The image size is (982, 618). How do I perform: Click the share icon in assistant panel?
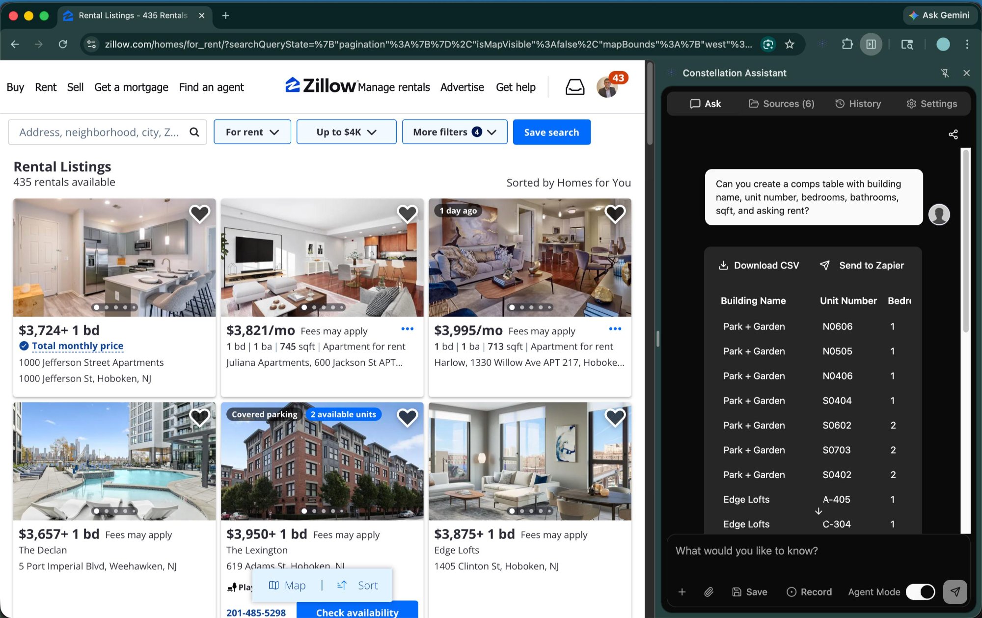tap(953, 134)
